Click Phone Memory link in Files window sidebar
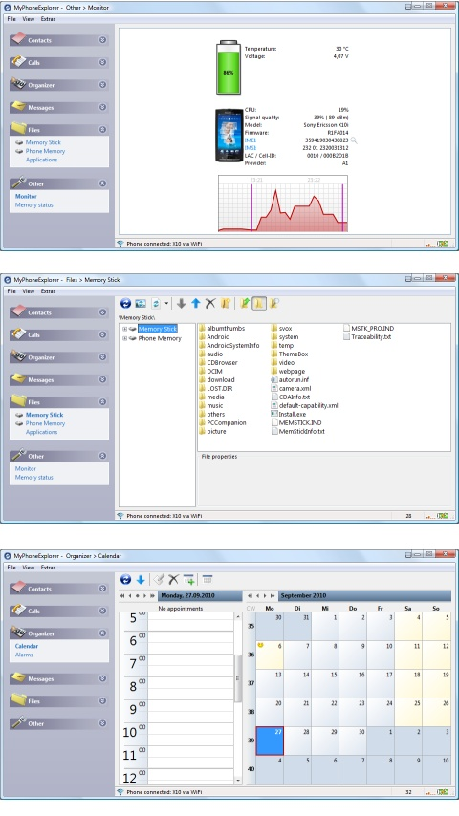459x816 pixels. 45,423
